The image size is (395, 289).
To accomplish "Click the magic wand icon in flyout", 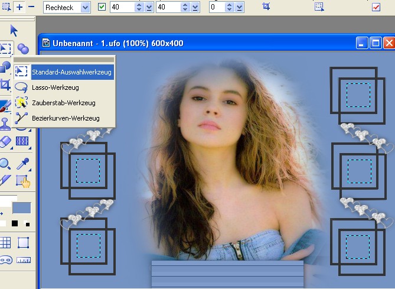I will 21,102.
